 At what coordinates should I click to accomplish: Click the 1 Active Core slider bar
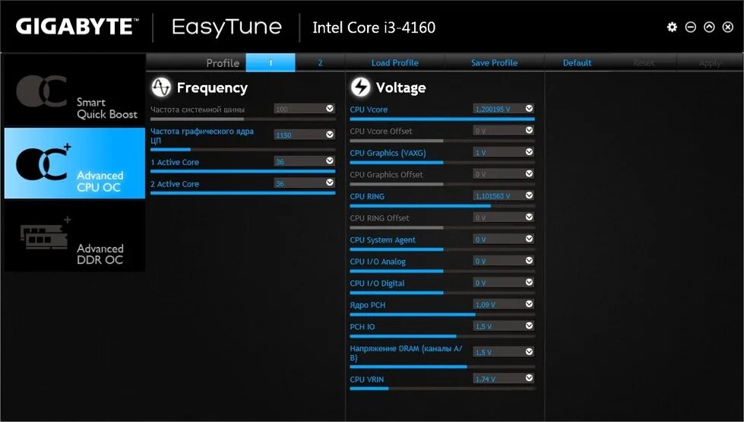point(243,171)
